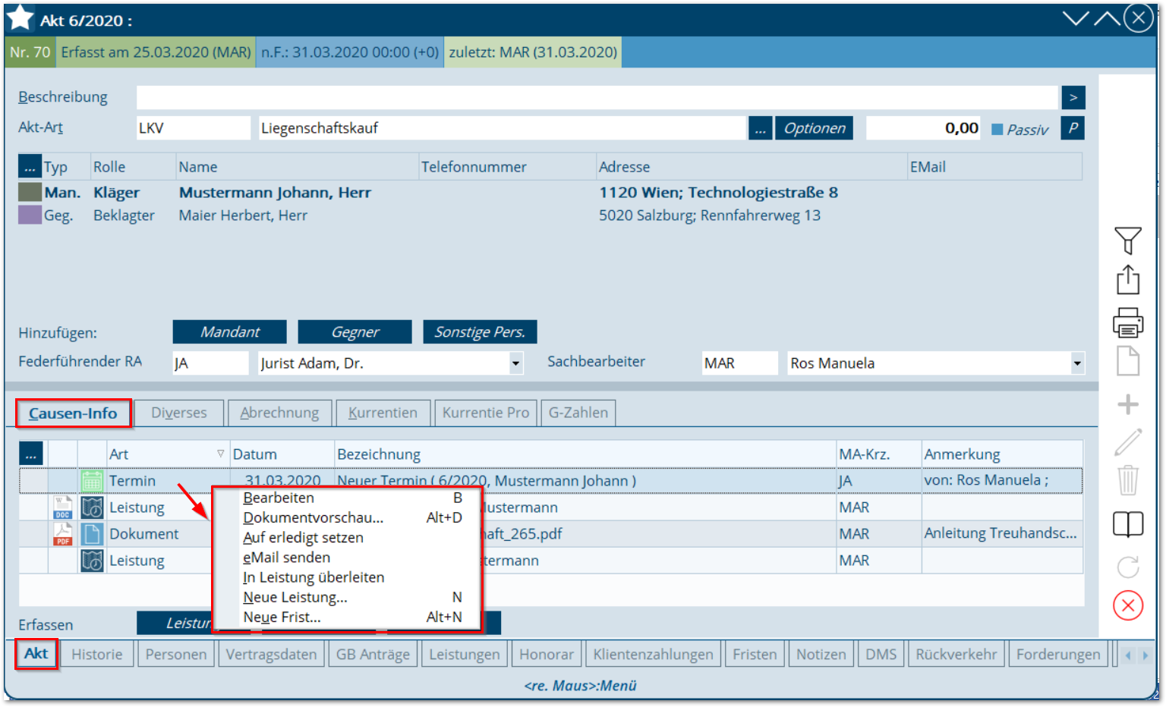The height and width of the screenshot is (707, 1166).
Task: Switch to the Diverses tab
Action: tap(179, 413)
